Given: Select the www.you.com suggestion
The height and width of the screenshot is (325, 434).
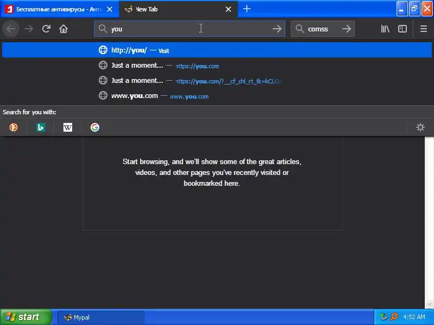Looking at the screenshot, I should coord(217,96).
